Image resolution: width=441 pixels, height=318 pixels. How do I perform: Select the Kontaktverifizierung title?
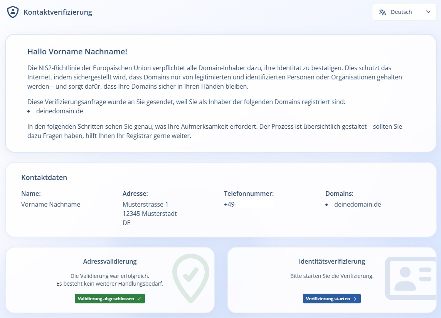(x=58, y=12)
